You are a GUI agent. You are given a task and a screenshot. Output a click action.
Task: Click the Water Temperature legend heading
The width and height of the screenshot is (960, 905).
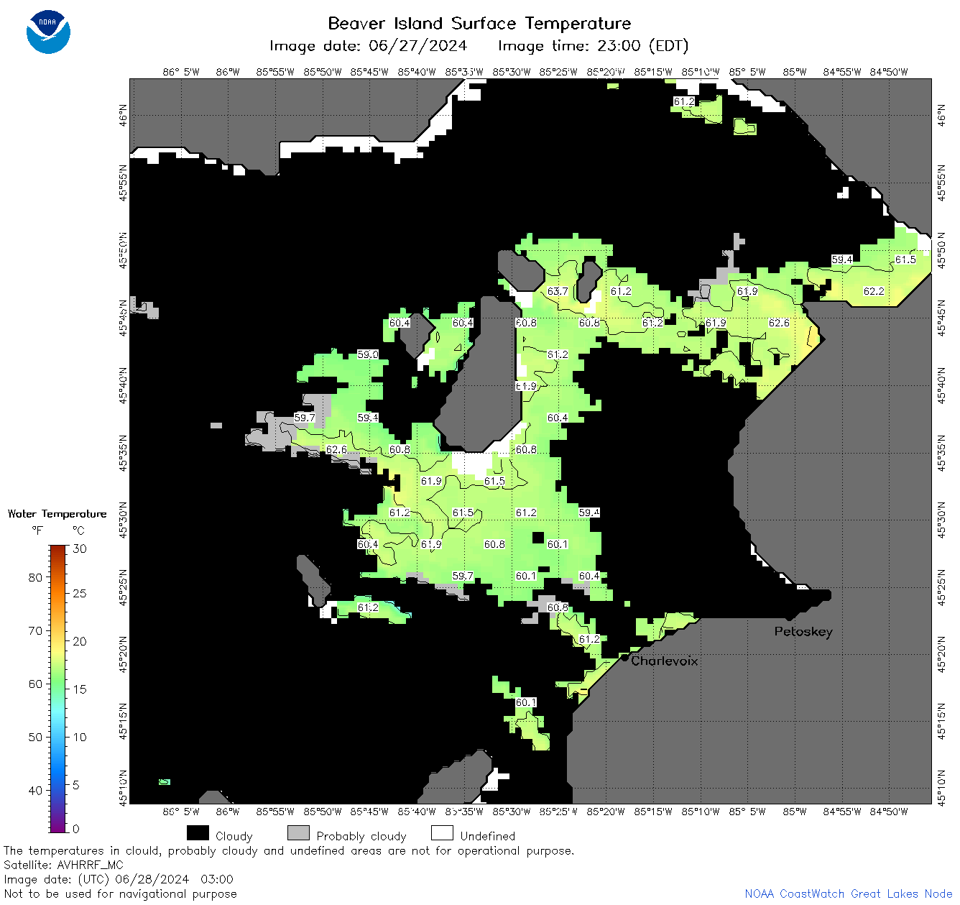(57, 514)
